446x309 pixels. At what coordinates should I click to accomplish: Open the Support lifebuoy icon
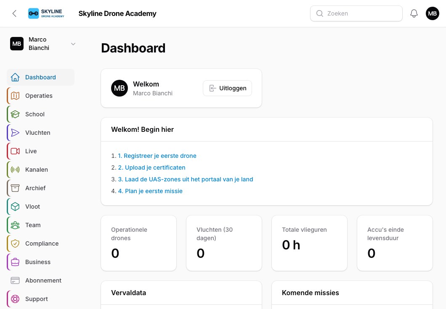pos(15,299)
